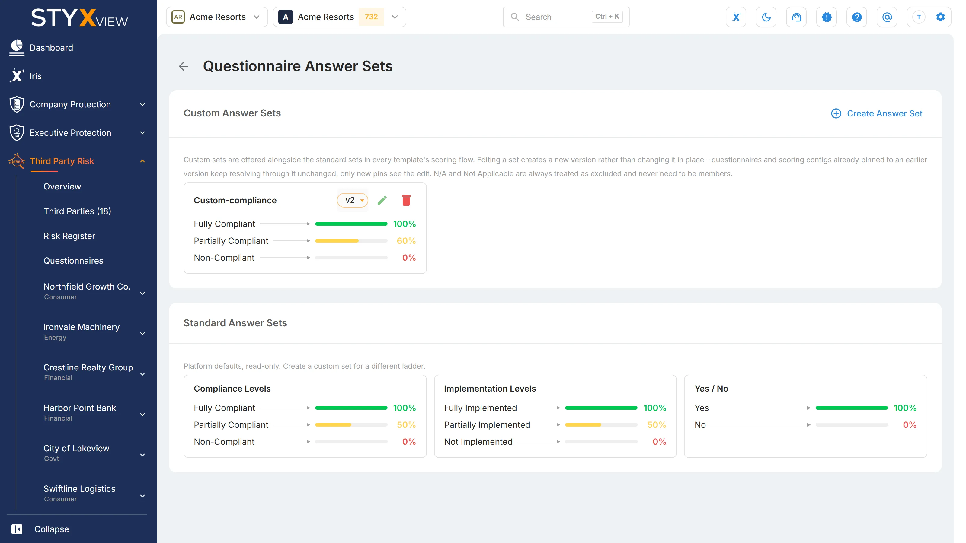Click the Collapse label in sidebar
This screenshot has width=966, height=543.
[x=52, y=529]
